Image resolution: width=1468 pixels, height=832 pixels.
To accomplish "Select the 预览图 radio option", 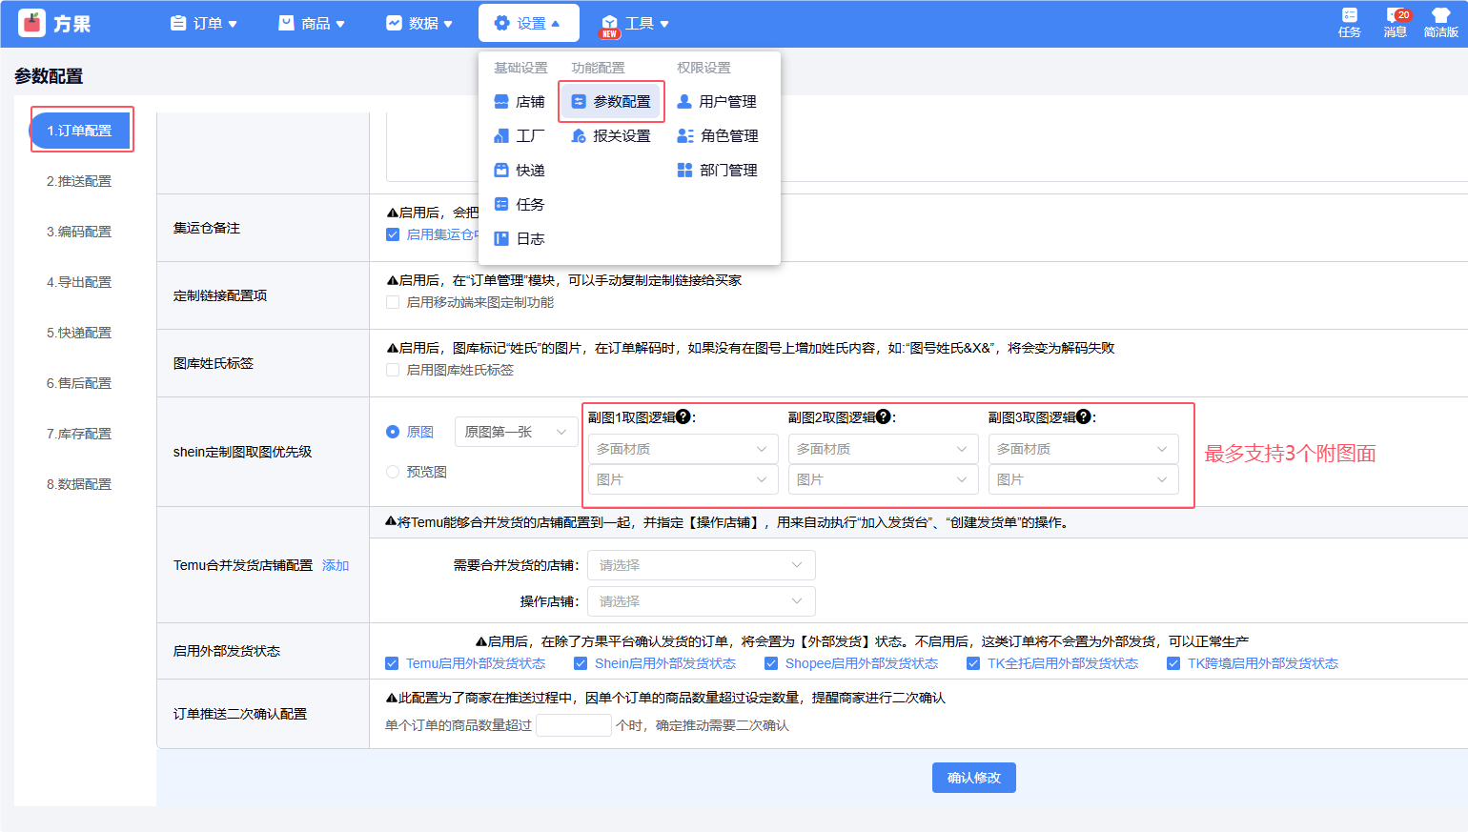I will tap(393, 472).
